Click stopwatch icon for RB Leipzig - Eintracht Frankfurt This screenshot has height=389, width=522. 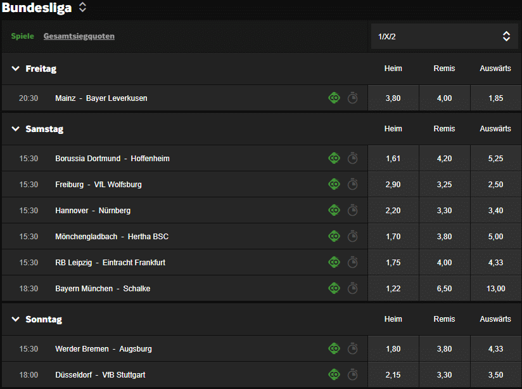tap(353, 262)
